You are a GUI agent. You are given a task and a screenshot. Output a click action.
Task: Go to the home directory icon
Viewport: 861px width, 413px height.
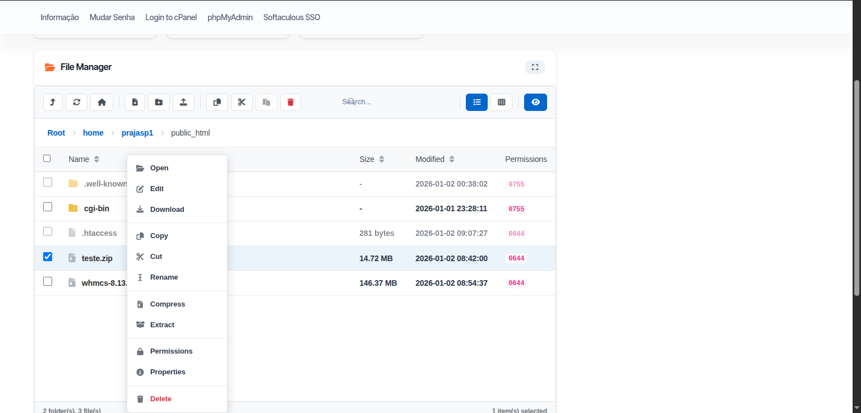tap(101, 102)
